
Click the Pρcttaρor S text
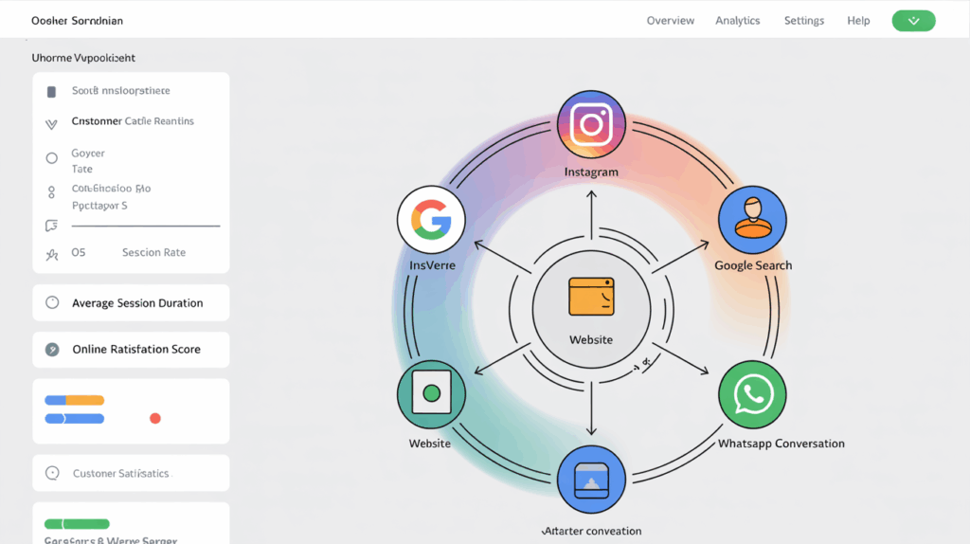pos(99,206)
